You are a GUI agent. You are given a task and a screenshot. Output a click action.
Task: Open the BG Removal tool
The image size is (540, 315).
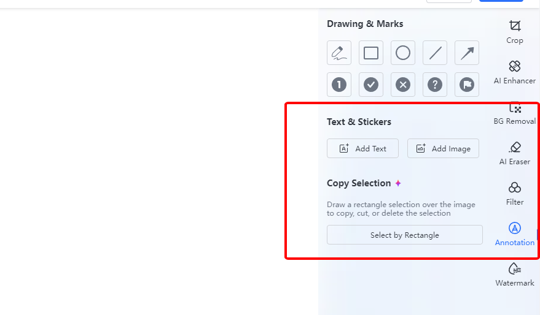[x=515, y=113]
